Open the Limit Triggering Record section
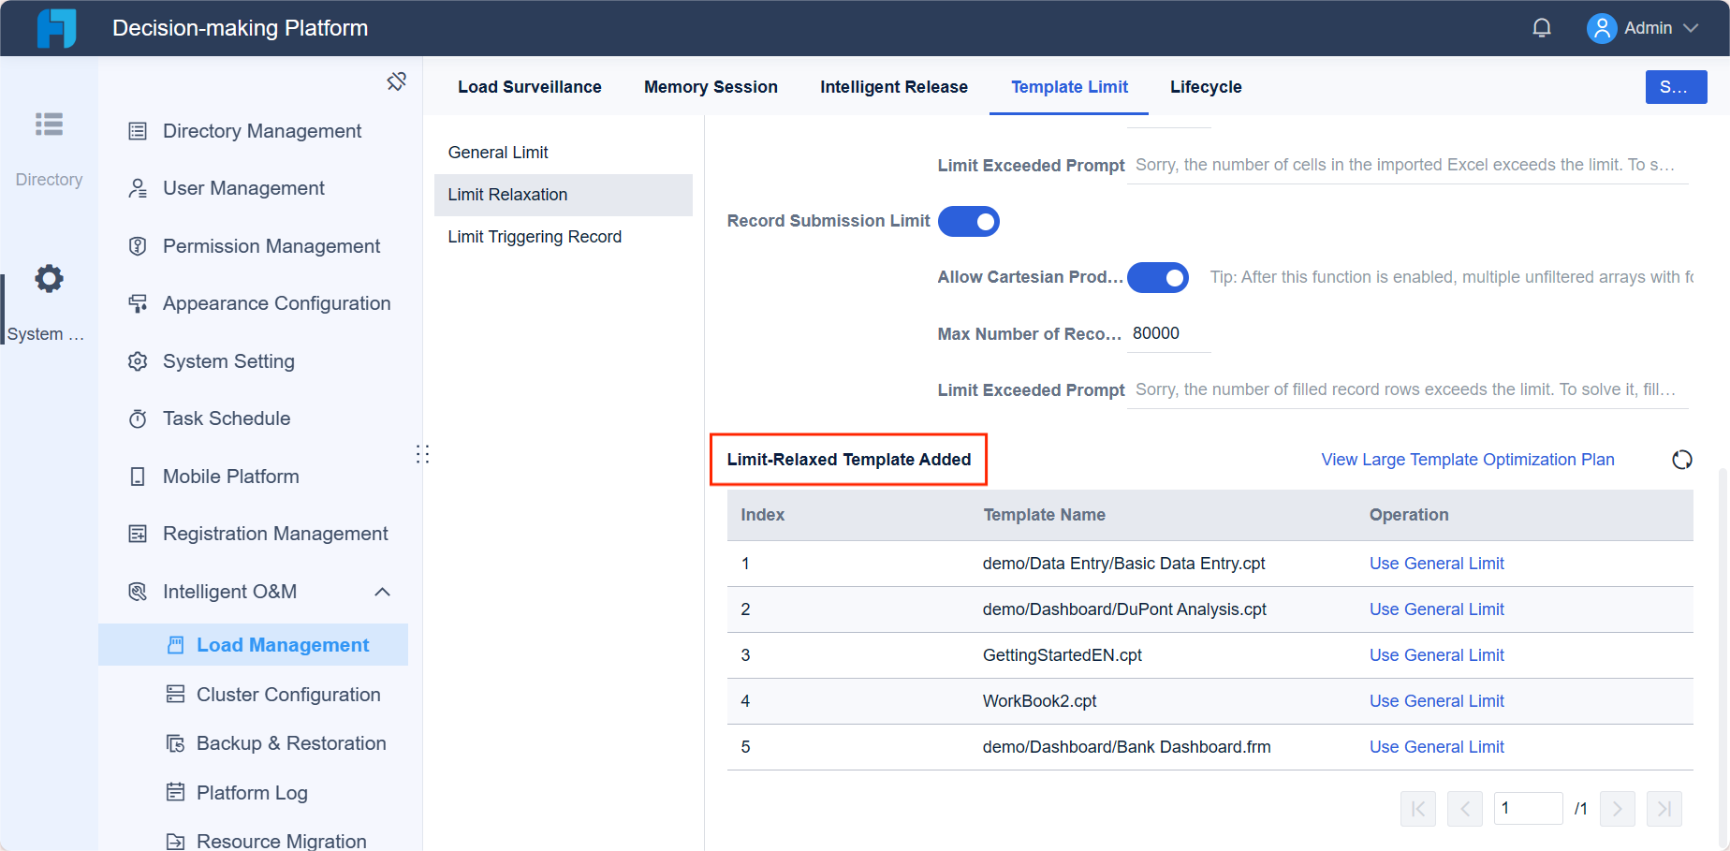The image size is (1730, 851). tap(535, 236)
